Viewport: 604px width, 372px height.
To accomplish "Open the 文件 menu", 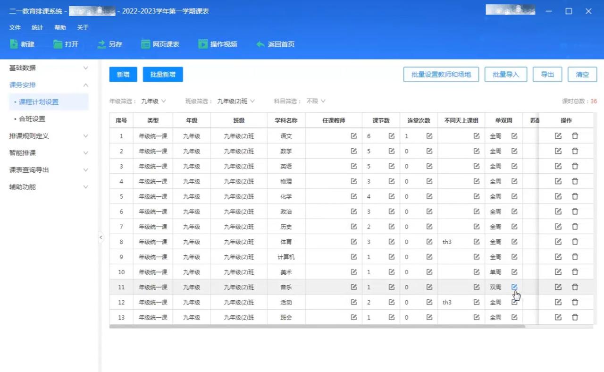I will point(15,27).
